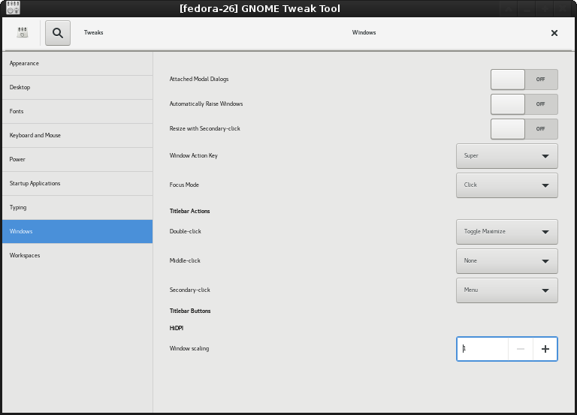This screenshot has width=577, height=415.
Task: Open the Double-click action dropdown
Action: [x=506, y=232]
